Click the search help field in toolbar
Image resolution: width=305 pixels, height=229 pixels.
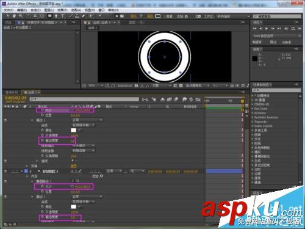point(277,16)
